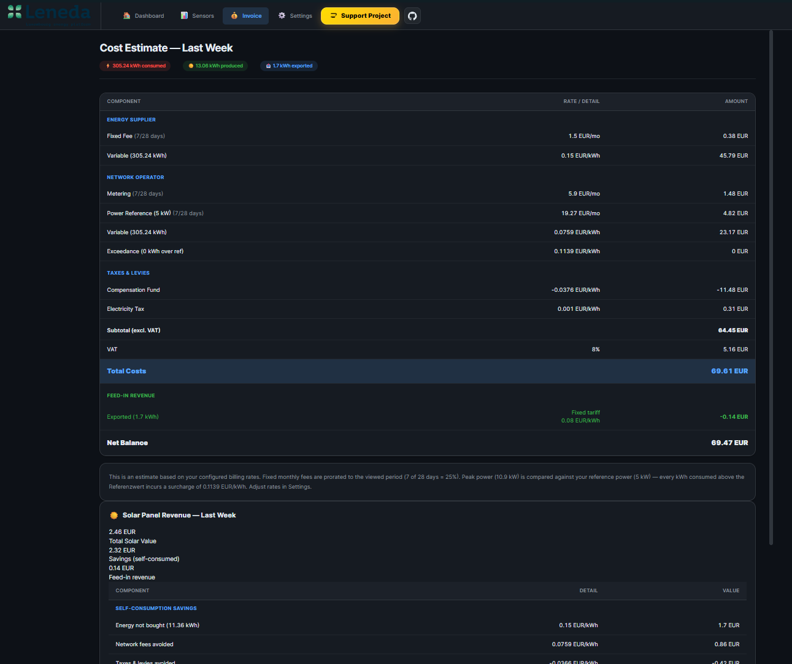Click the Feed-in Revenue section label

[x=131, y=395]
